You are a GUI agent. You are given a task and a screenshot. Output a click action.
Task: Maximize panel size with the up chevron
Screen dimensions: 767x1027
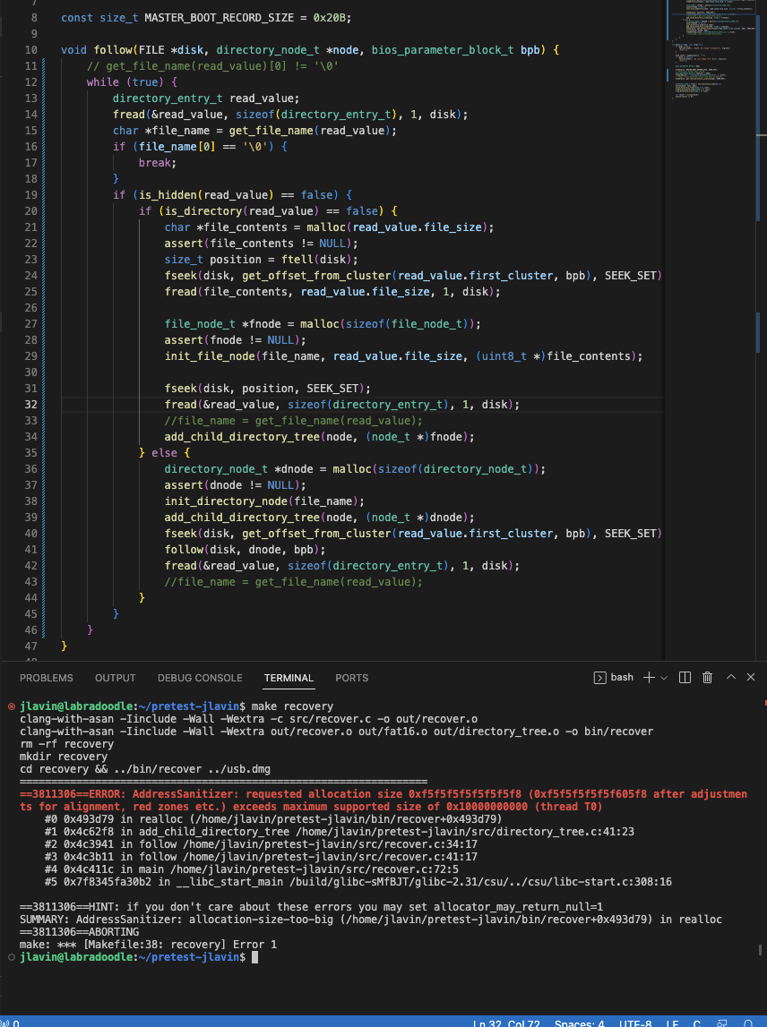[x=730, y=678]
